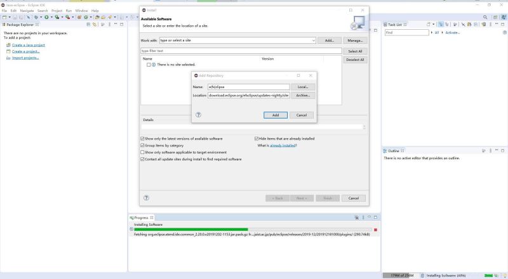Toggle Contact all update sites during install checkbox
The height and width of the screenshot is (279, 508).
[142, 159]
